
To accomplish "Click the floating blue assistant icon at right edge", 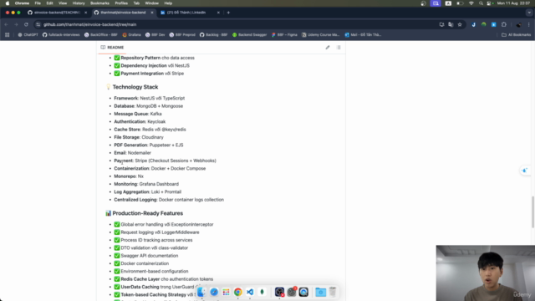I will [x=525, y=171].
